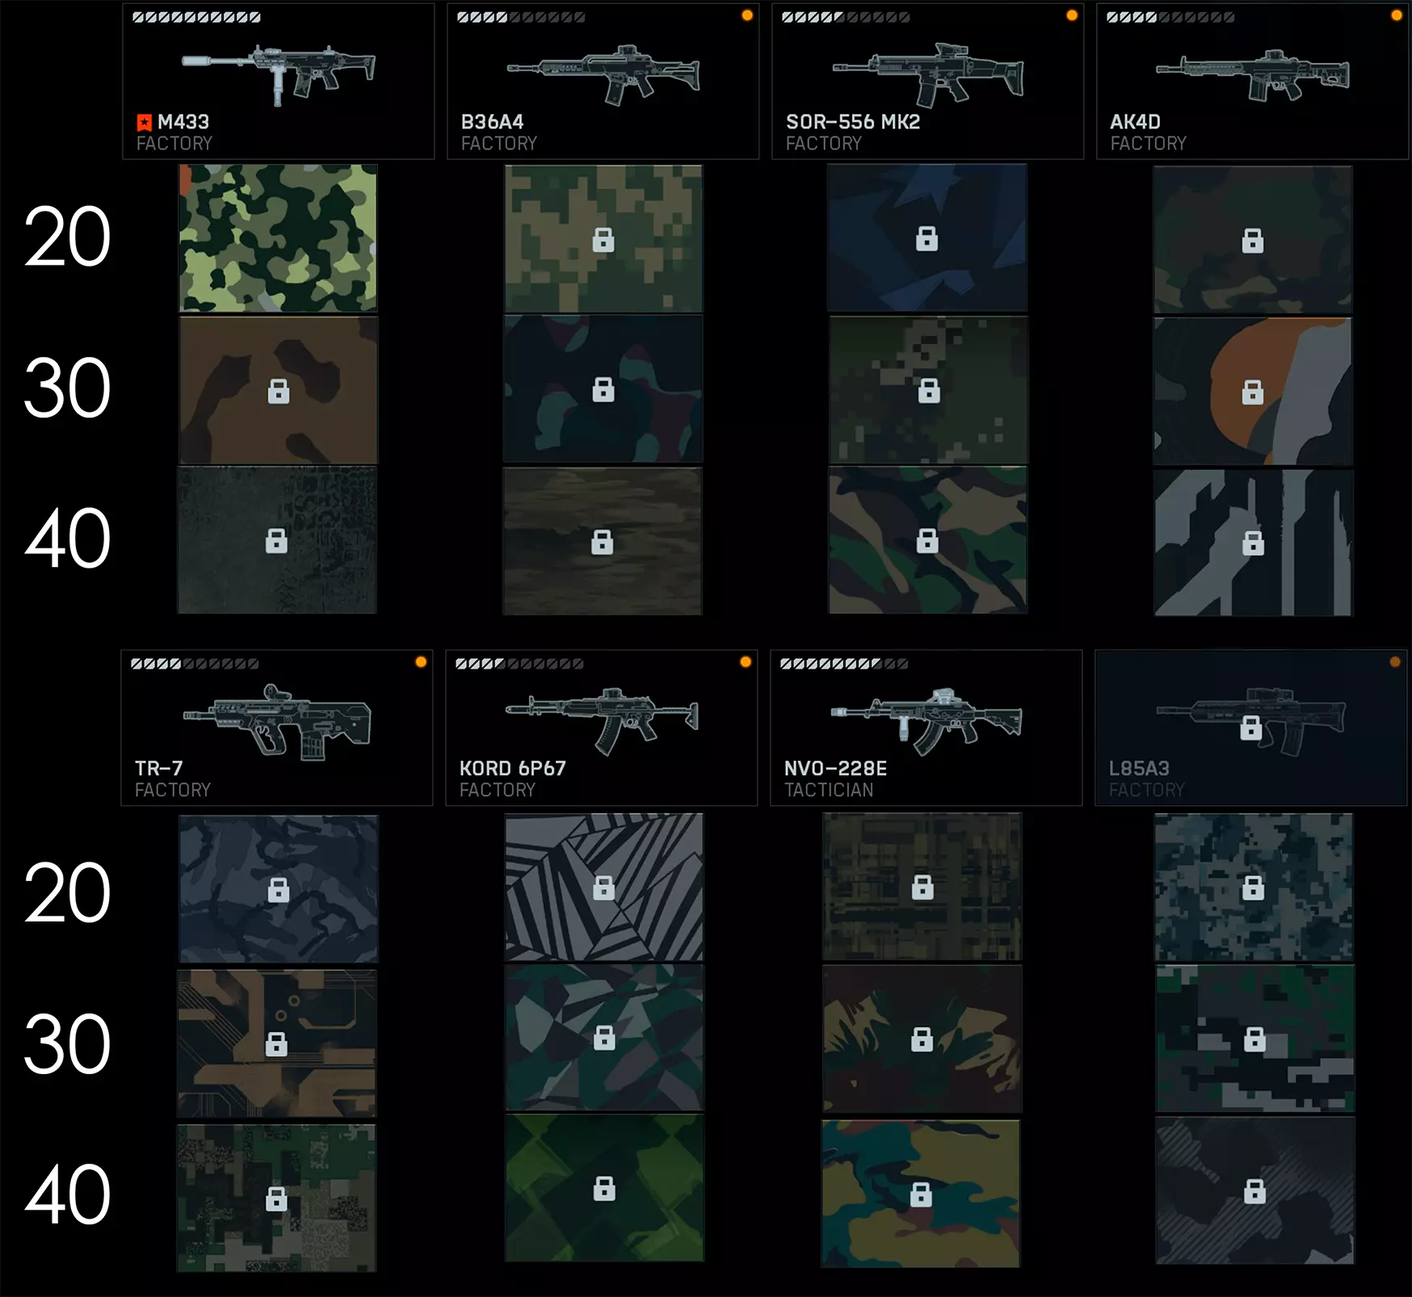
Task: Open the TR-7 Factory weapon card
Action: 277,728
